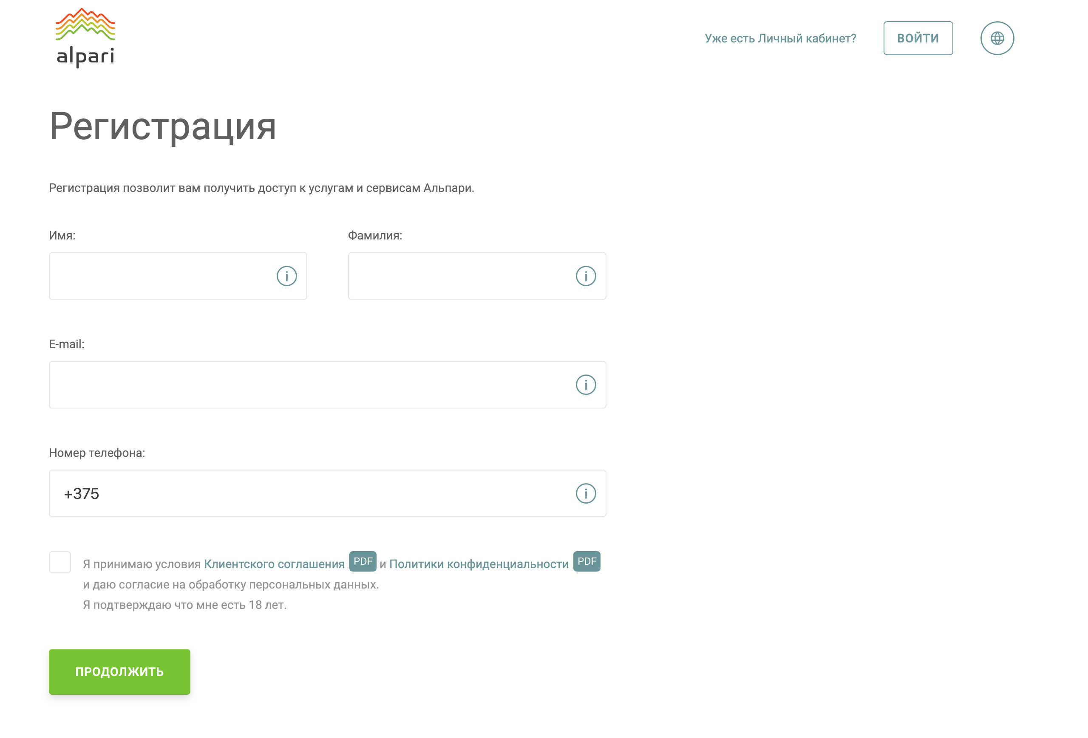The height and width of the screenshot is (738, 1088).
Task: Check the agreement acceptance checkbox
Action: [60, 562]
